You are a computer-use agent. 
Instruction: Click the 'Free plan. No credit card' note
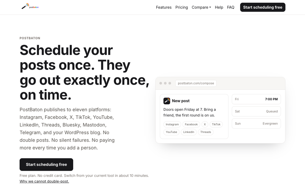coord(84,176)
